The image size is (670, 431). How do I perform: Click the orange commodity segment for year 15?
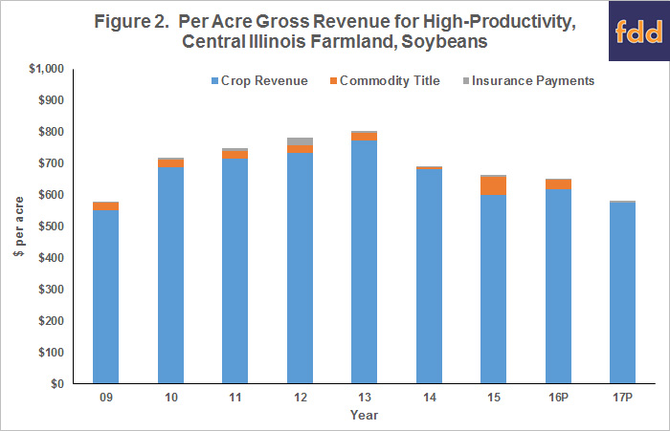click(x=494, y=186)
